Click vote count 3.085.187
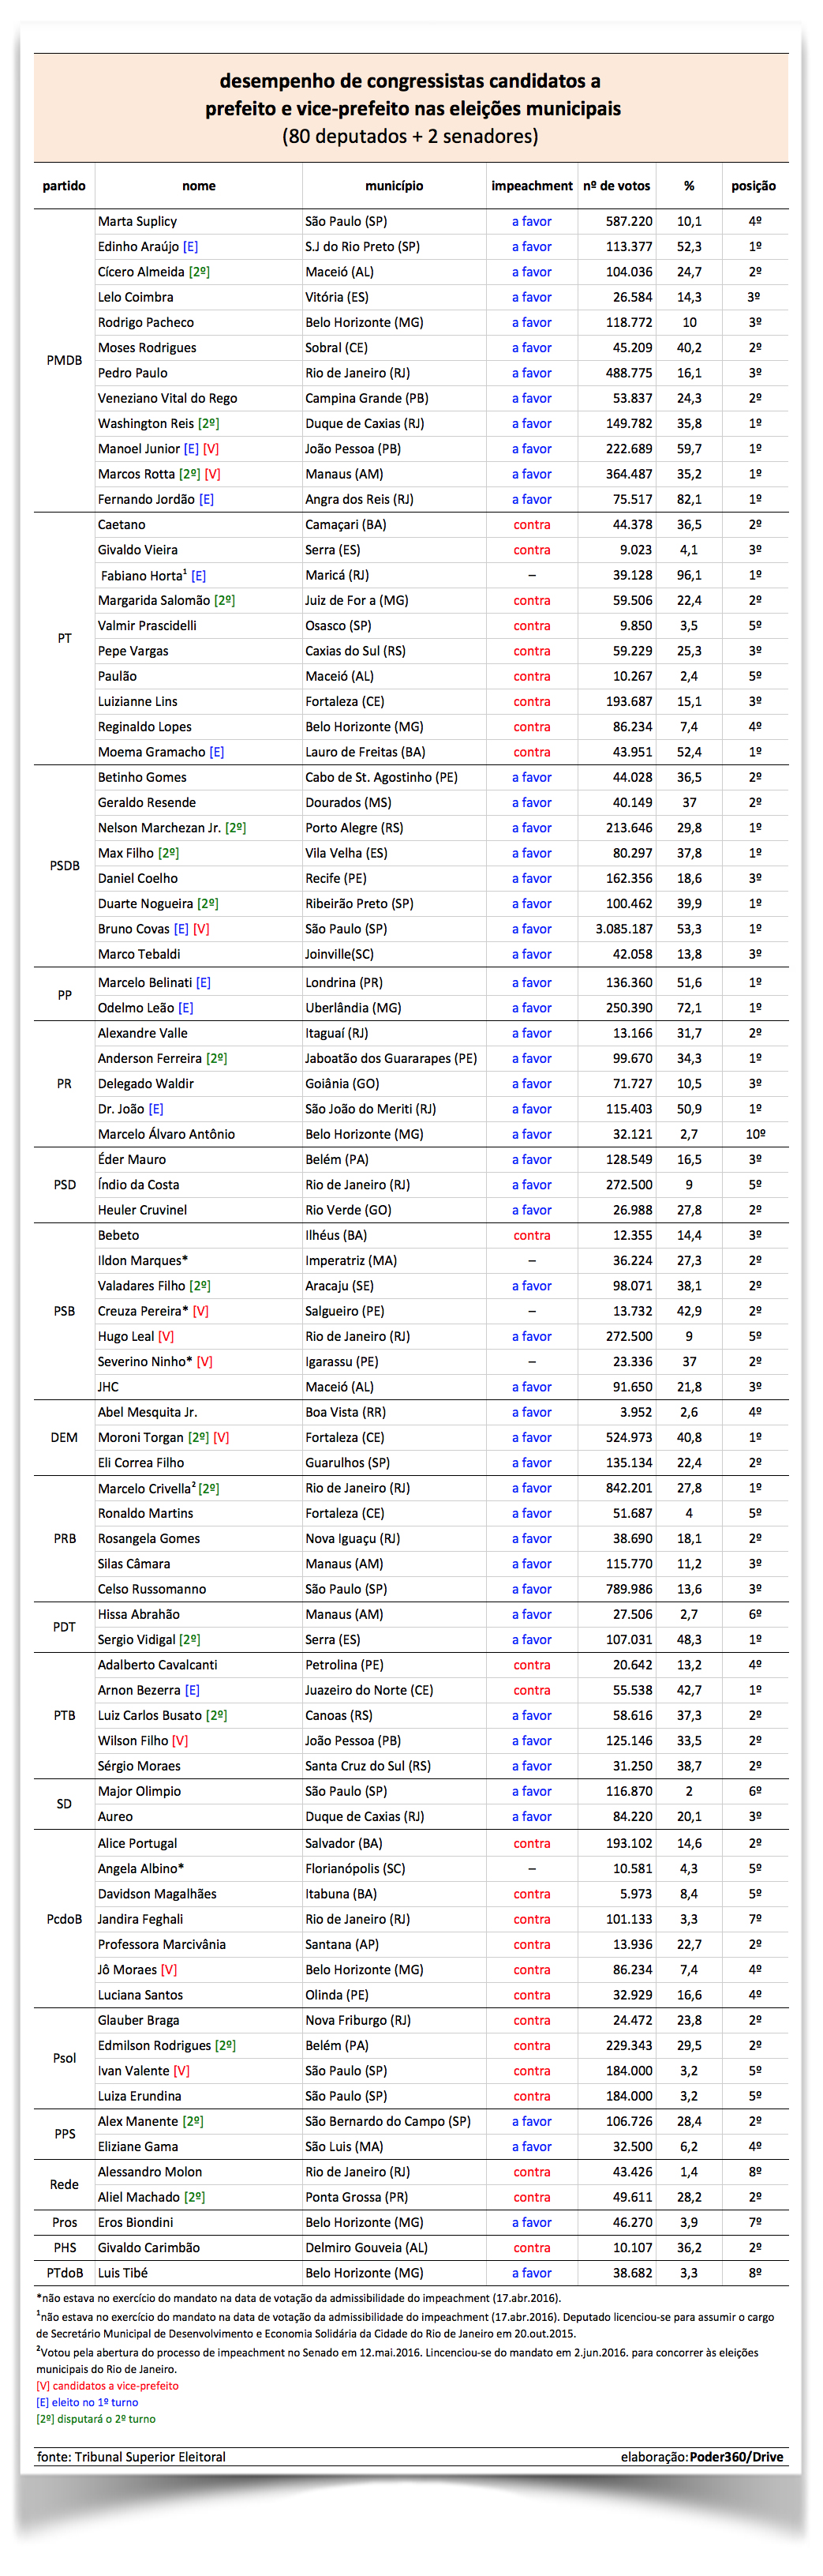Screen dimensions: 823x2576 click(x=624, y=929)
